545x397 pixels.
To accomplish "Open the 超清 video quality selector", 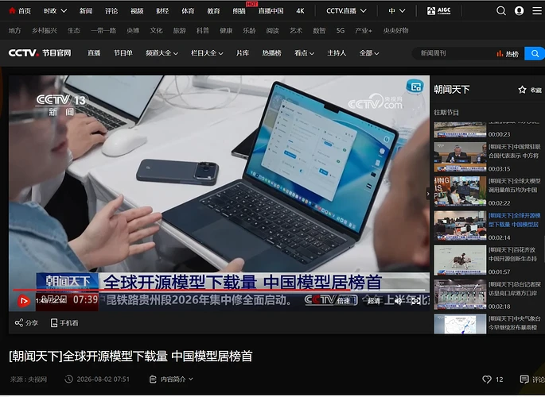I will pyautogui.click(x=374, y=301).
